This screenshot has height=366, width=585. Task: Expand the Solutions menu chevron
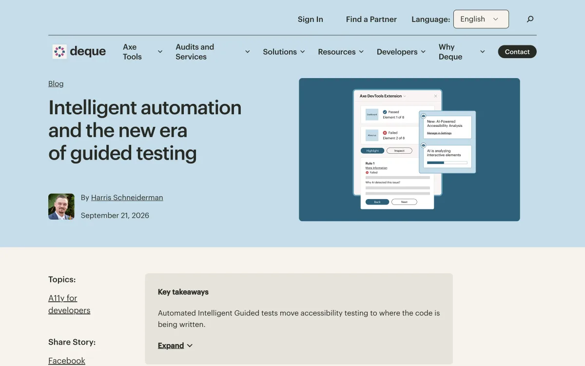(x=302, y=52)
